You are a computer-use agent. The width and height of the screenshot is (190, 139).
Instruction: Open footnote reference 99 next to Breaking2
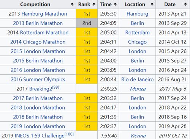coord(56,87)
